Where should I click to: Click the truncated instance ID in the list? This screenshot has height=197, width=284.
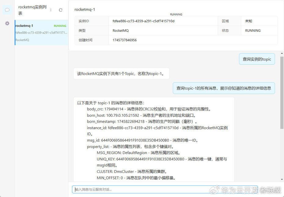pyautogui.click(x=41, y=33)
